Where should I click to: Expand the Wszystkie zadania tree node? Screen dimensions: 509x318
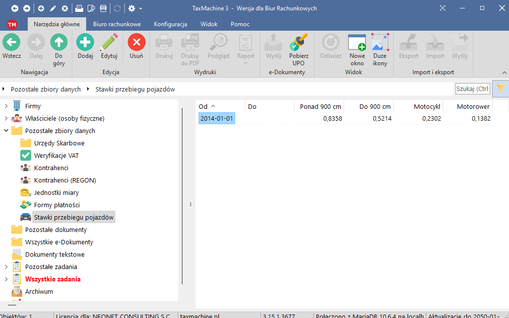6,279
